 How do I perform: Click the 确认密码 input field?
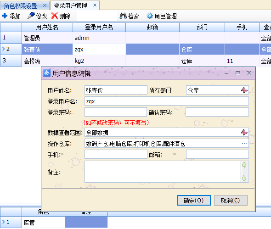[x=217, y=112]
